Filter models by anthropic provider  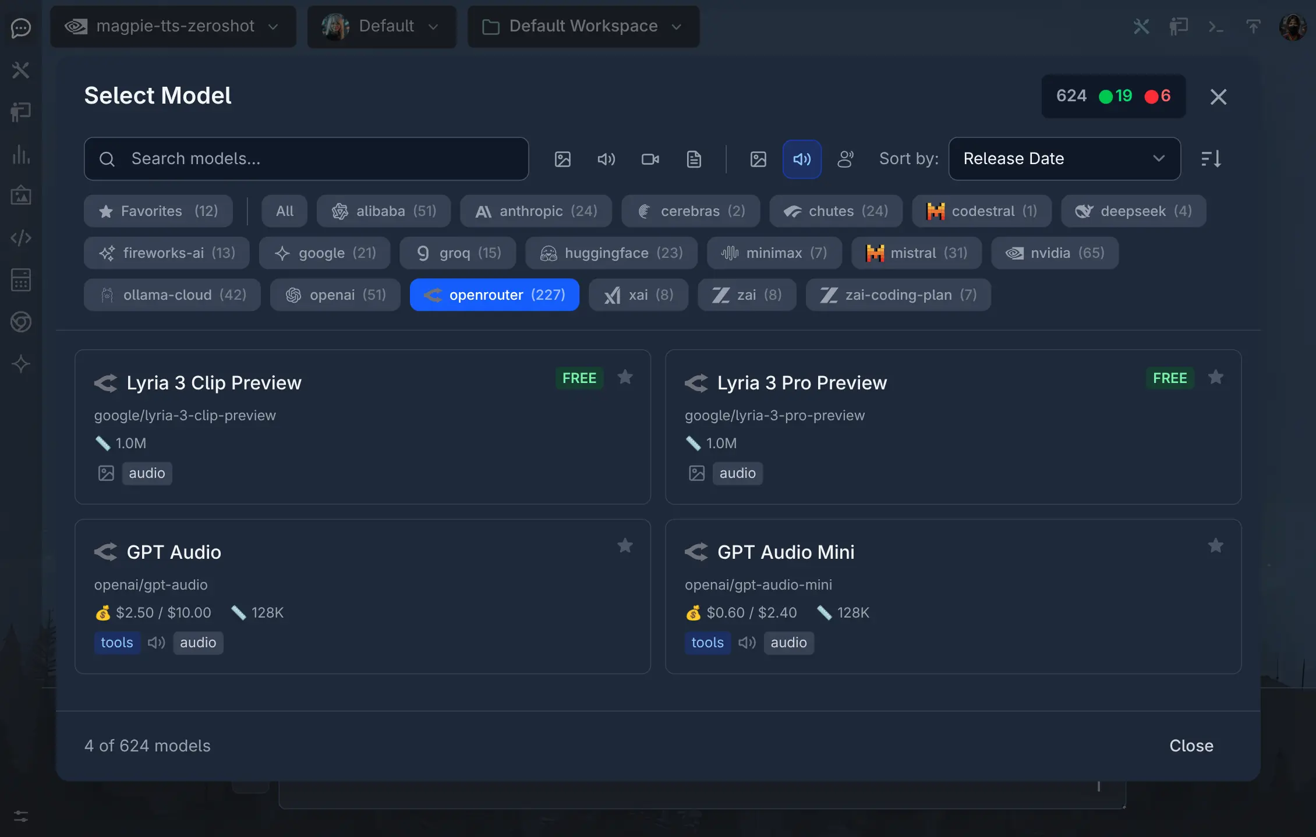pyautogui.click(x=536, y=211)
